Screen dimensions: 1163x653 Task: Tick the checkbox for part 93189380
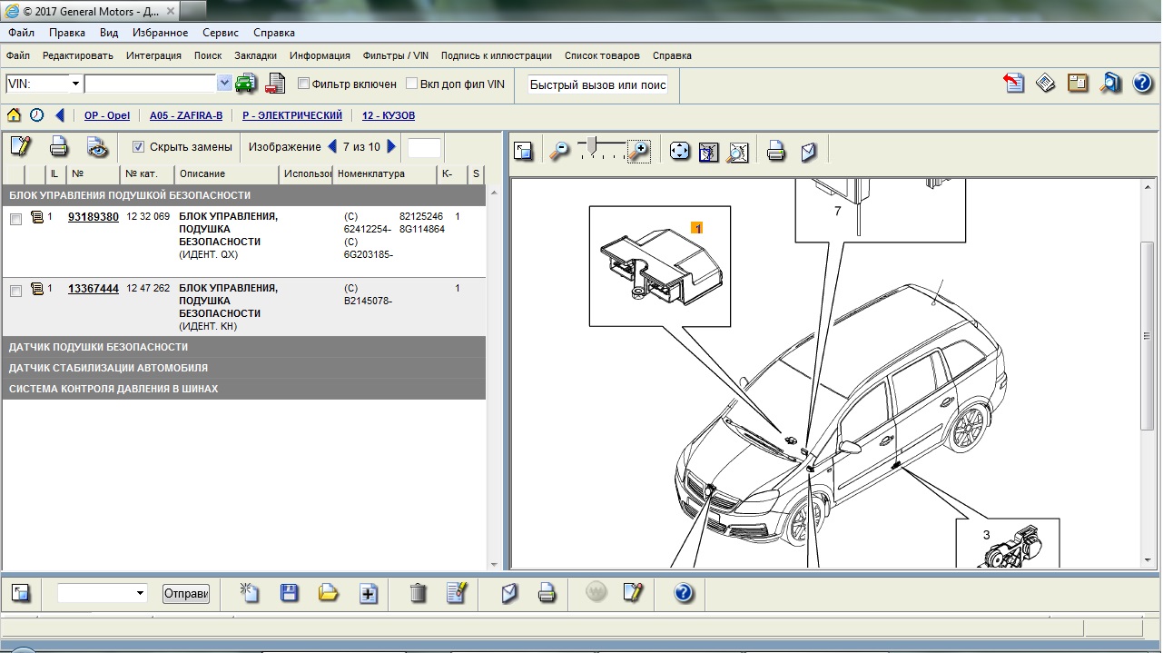[x=15, y=219]
